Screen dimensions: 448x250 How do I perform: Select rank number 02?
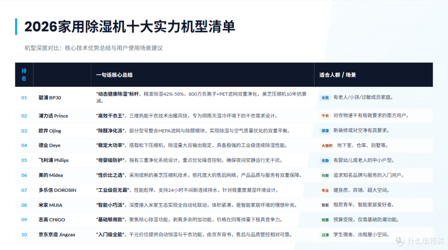pos(24,116)
